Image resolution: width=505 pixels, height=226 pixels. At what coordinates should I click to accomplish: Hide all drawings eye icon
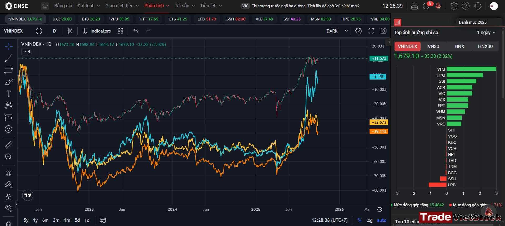8,208
